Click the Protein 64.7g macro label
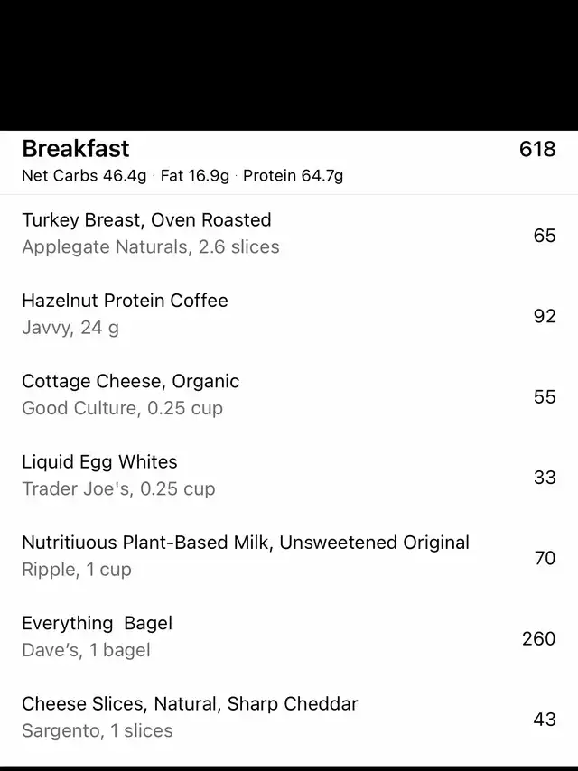Screen dimensions: 578x771 [293, 176]
